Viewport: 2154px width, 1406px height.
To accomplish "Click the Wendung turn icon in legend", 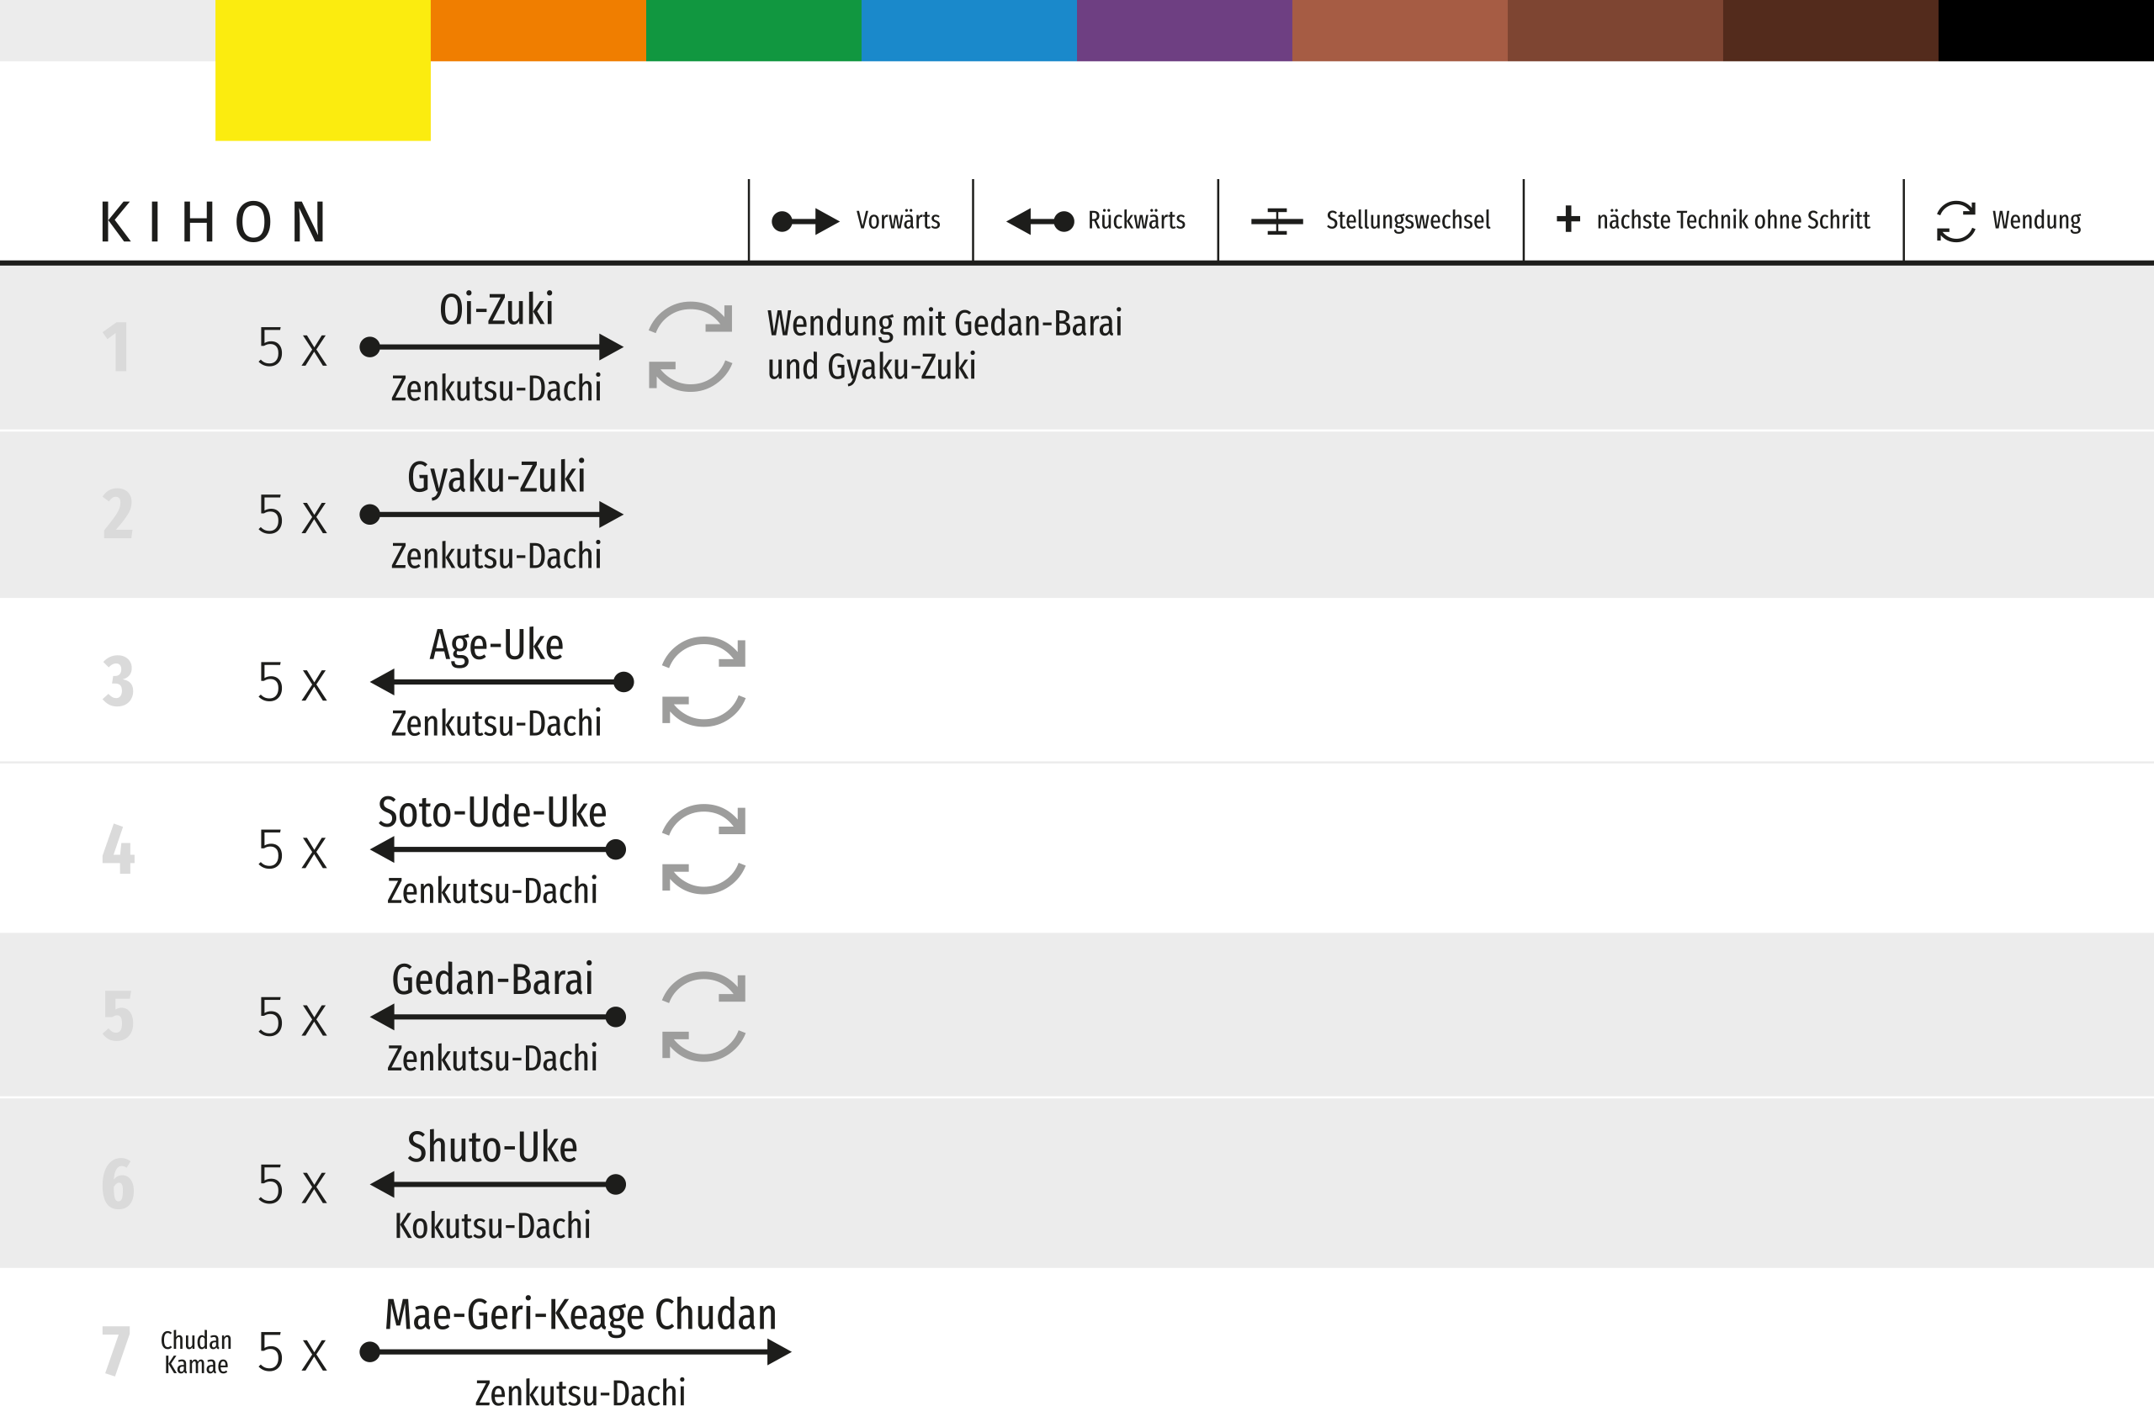I will pos(1955,221).
